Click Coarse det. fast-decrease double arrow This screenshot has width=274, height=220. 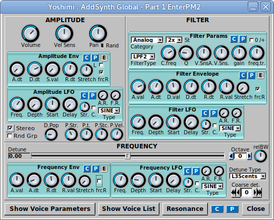click(233, 192)
